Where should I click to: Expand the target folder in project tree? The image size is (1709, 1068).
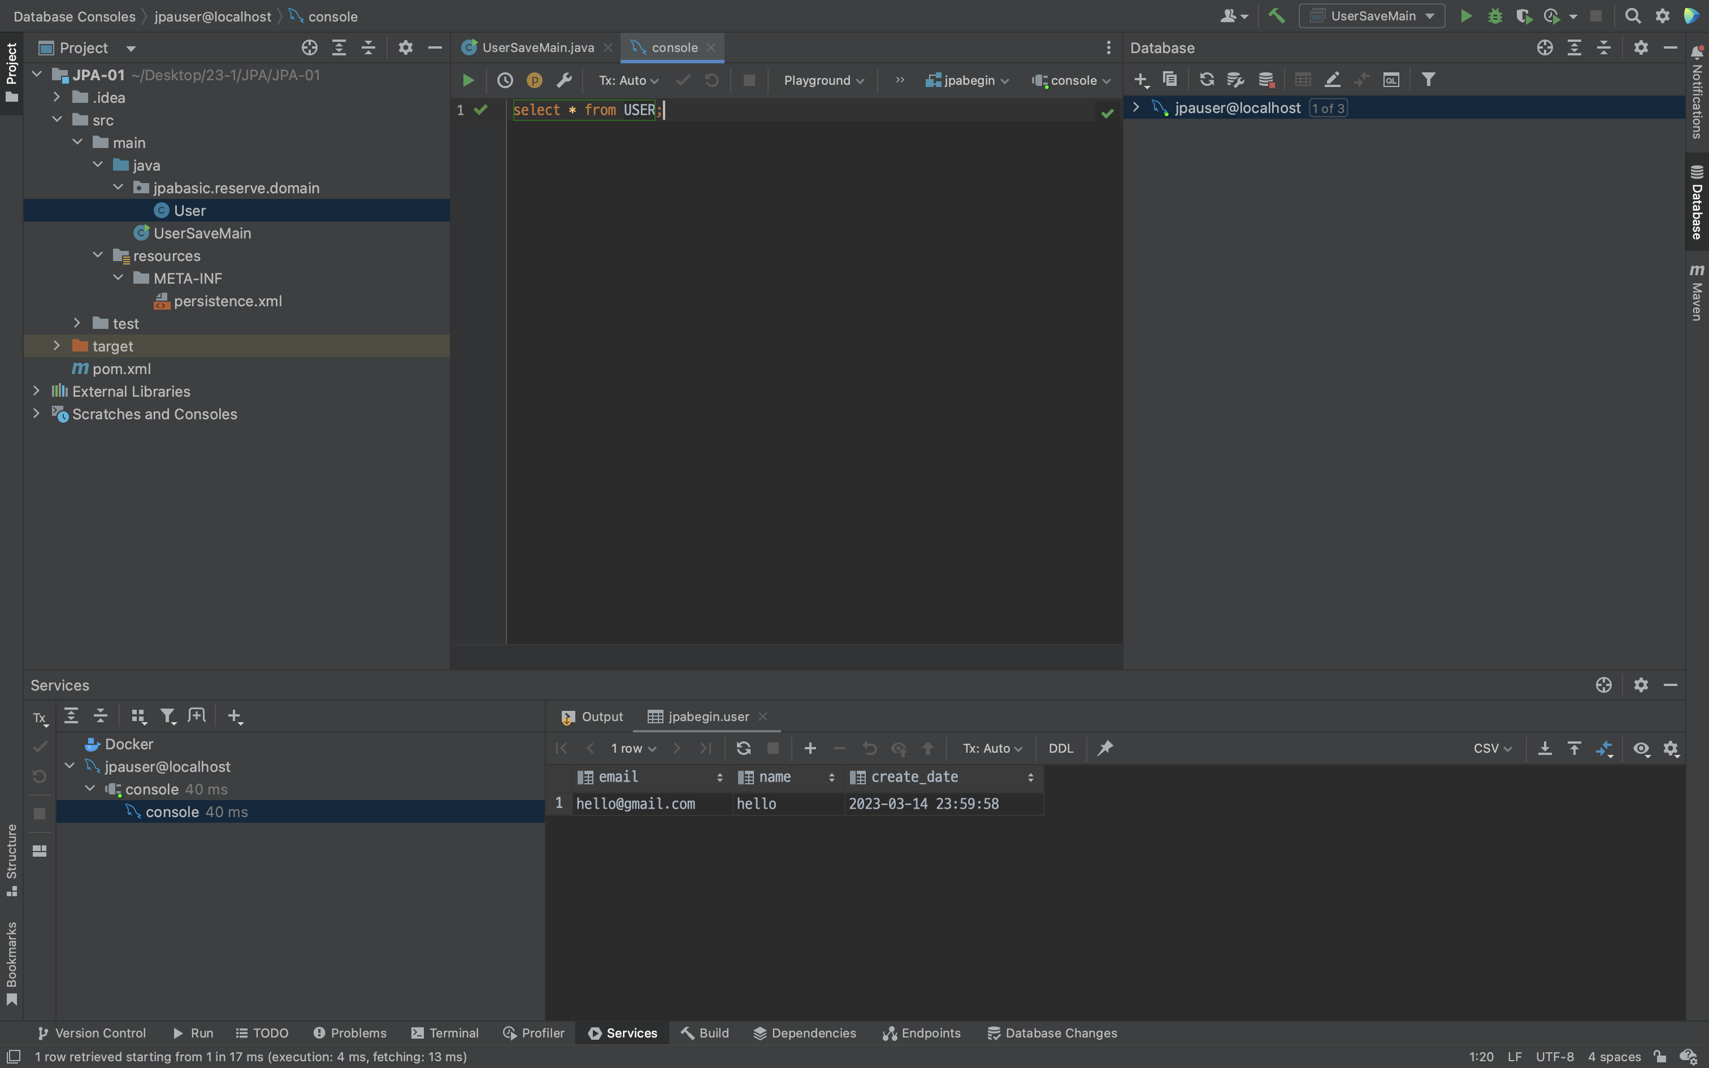tap(57, 346)
